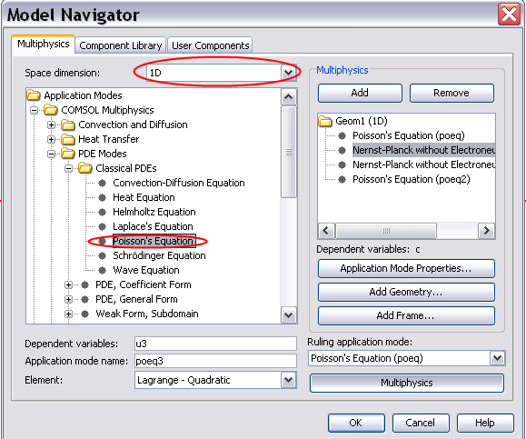
Task: Collapse the PDE Modes node
Action: click(x=51, y=154)
